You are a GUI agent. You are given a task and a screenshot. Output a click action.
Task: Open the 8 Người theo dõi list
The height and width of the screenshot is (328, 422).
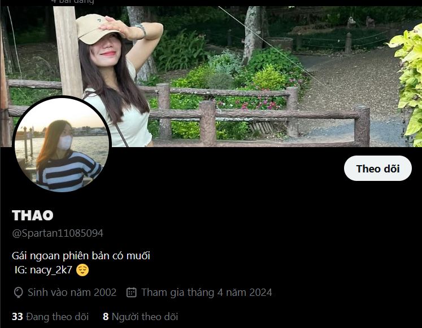pyautogui.click(x=140, y=317)
